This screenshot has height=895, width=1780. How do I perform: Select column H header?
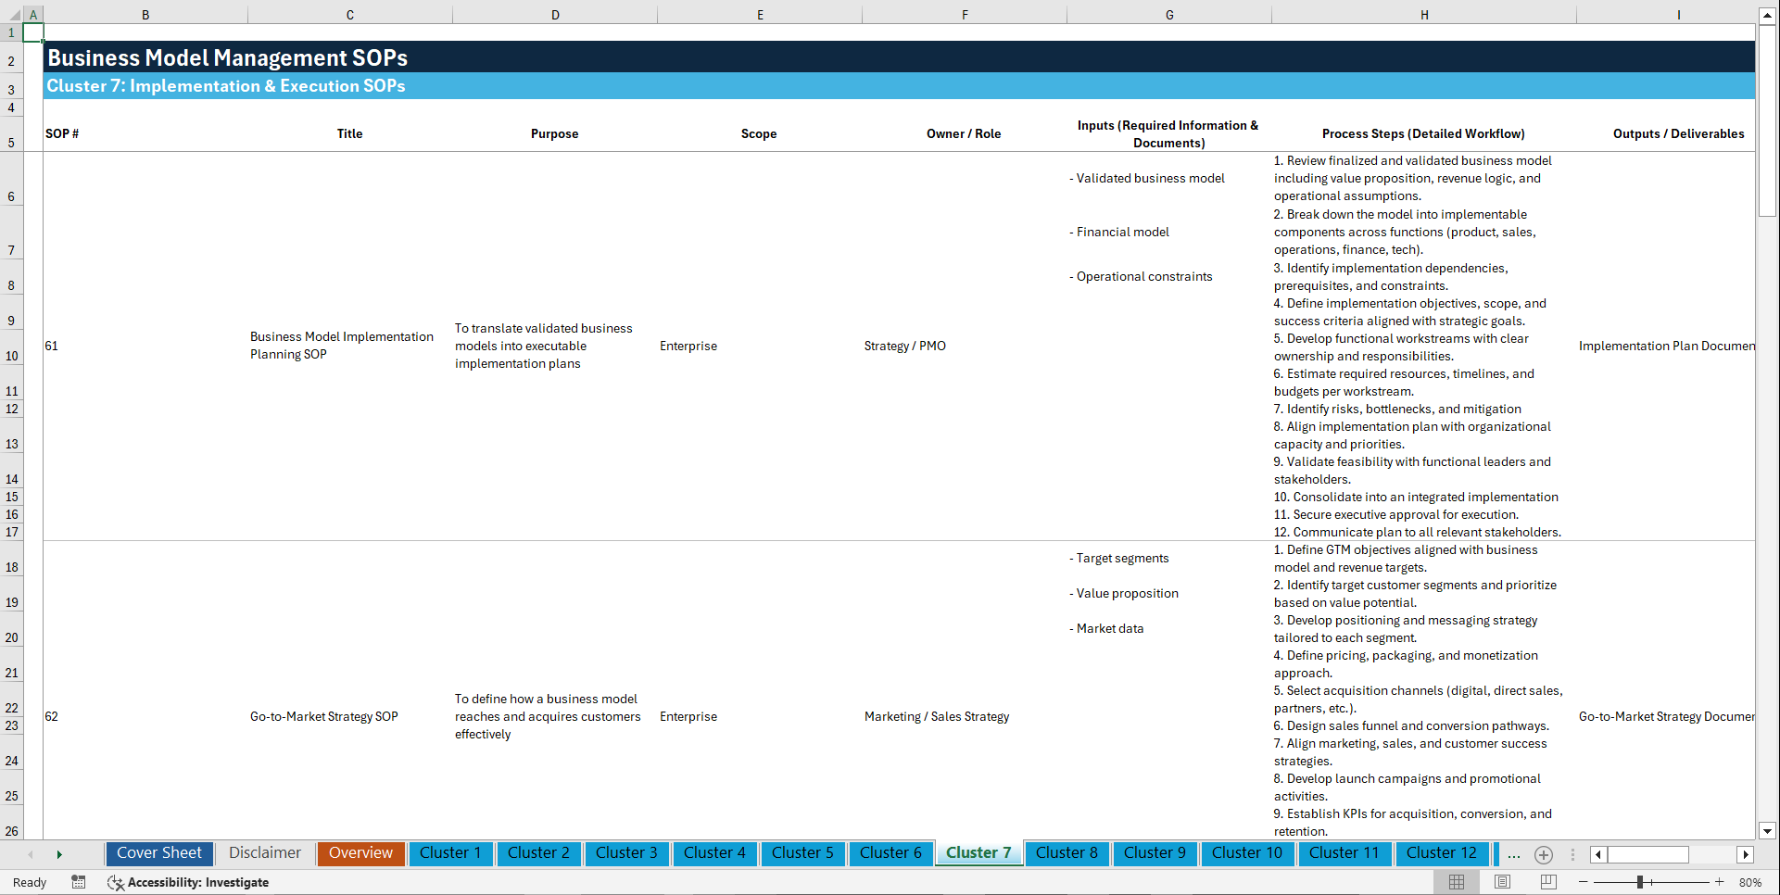(x=1424, y=15)
